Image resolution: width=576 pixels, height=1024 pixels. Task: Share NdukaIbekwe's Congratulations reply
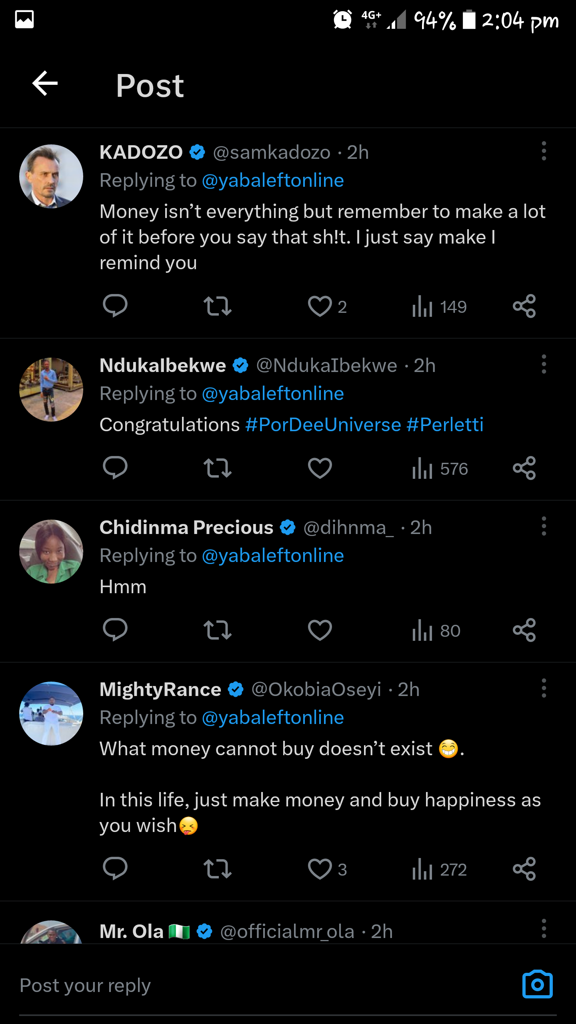point(524,468)
